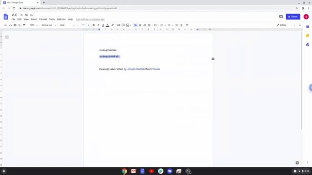312x175 pixels.
Task: Open the File menu
Action: point(13,19)
